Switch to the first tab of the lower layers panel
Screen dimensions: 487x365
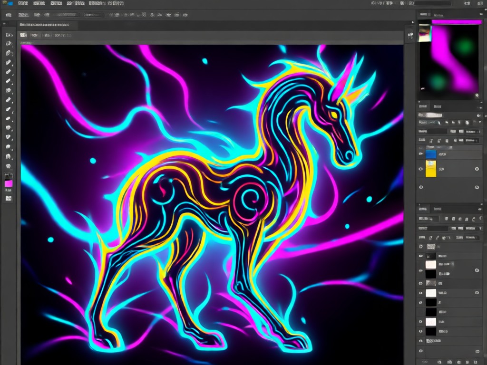tap(423, 209)
